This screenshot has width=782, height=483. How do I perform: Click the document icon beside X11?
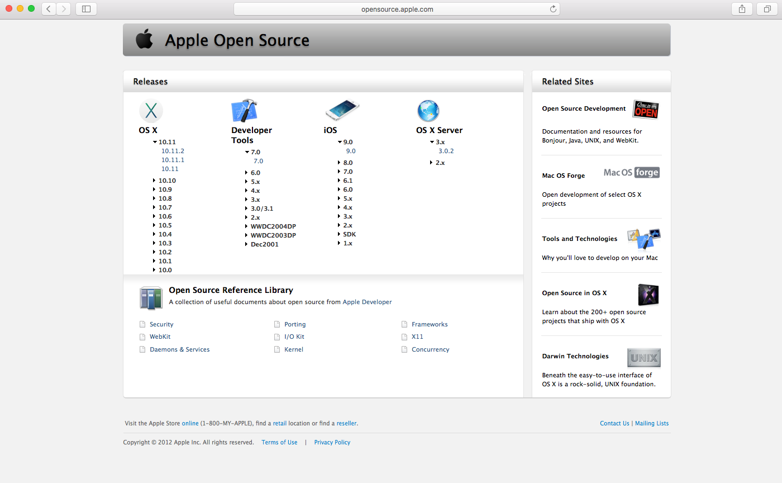click(404, 337)
